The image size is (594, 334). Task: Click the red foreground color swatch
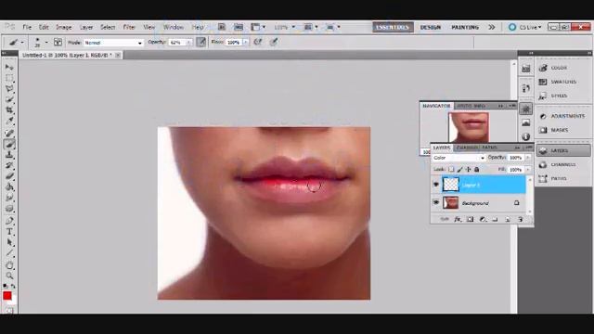point(7,296)
